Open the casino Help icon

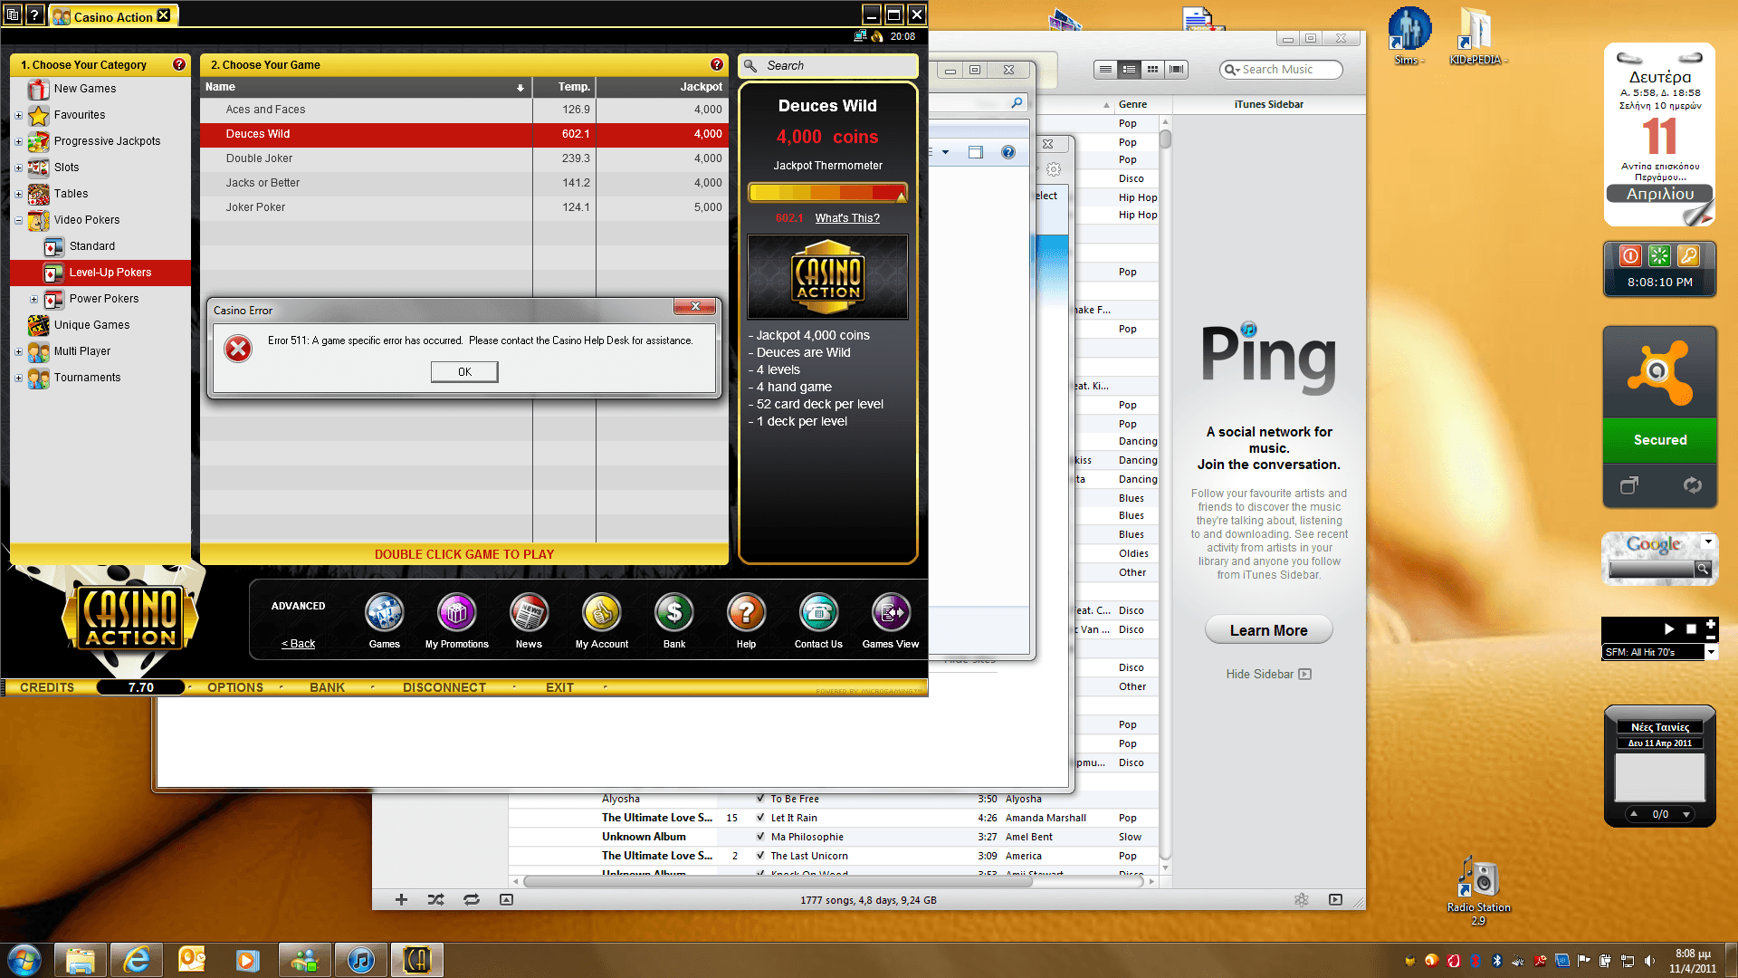tap(746, 613)
